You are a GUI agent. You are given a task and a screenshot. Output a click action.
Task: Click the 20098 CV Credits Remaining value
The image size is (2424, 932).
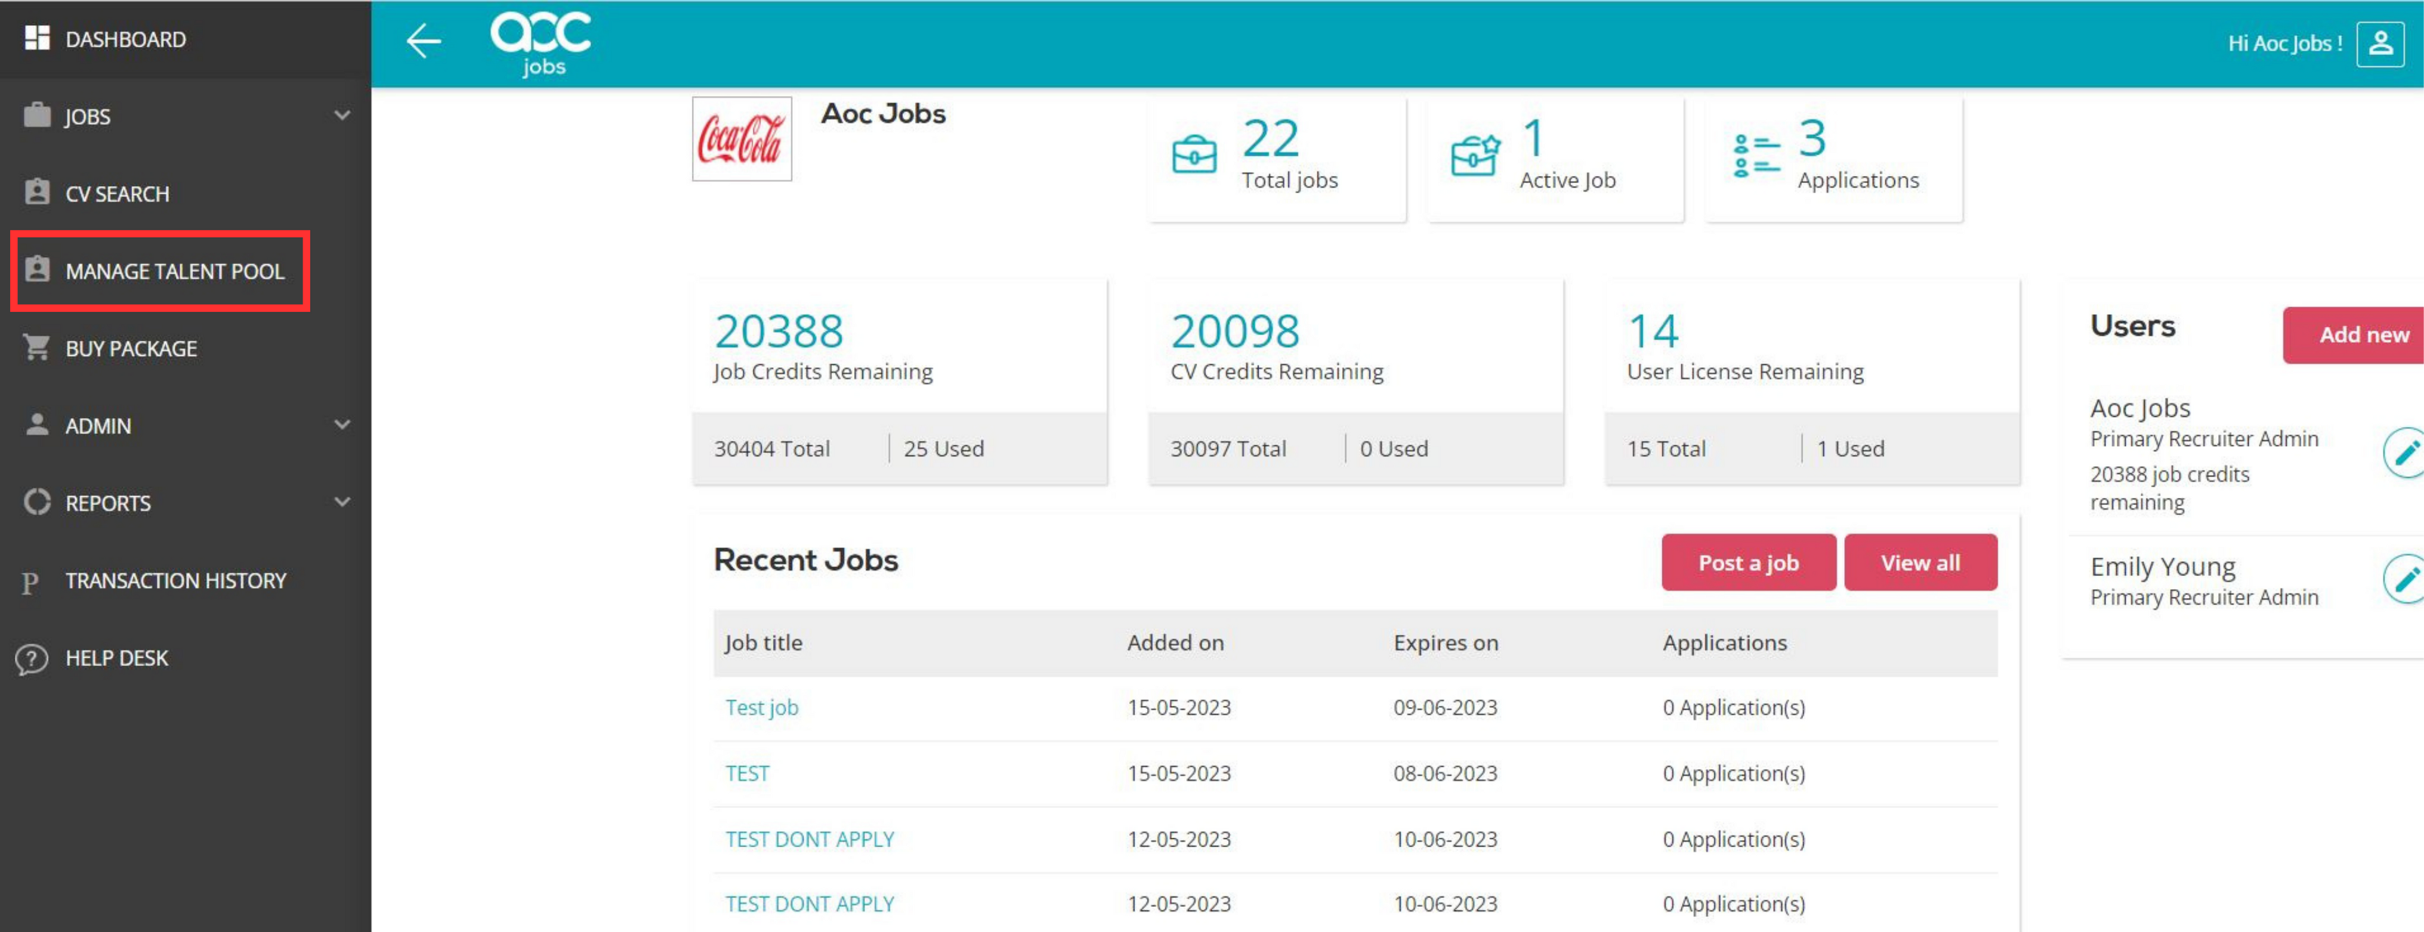1234,331
